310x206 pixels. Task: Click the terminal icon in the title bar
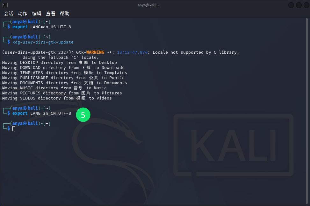coord(5,5)
